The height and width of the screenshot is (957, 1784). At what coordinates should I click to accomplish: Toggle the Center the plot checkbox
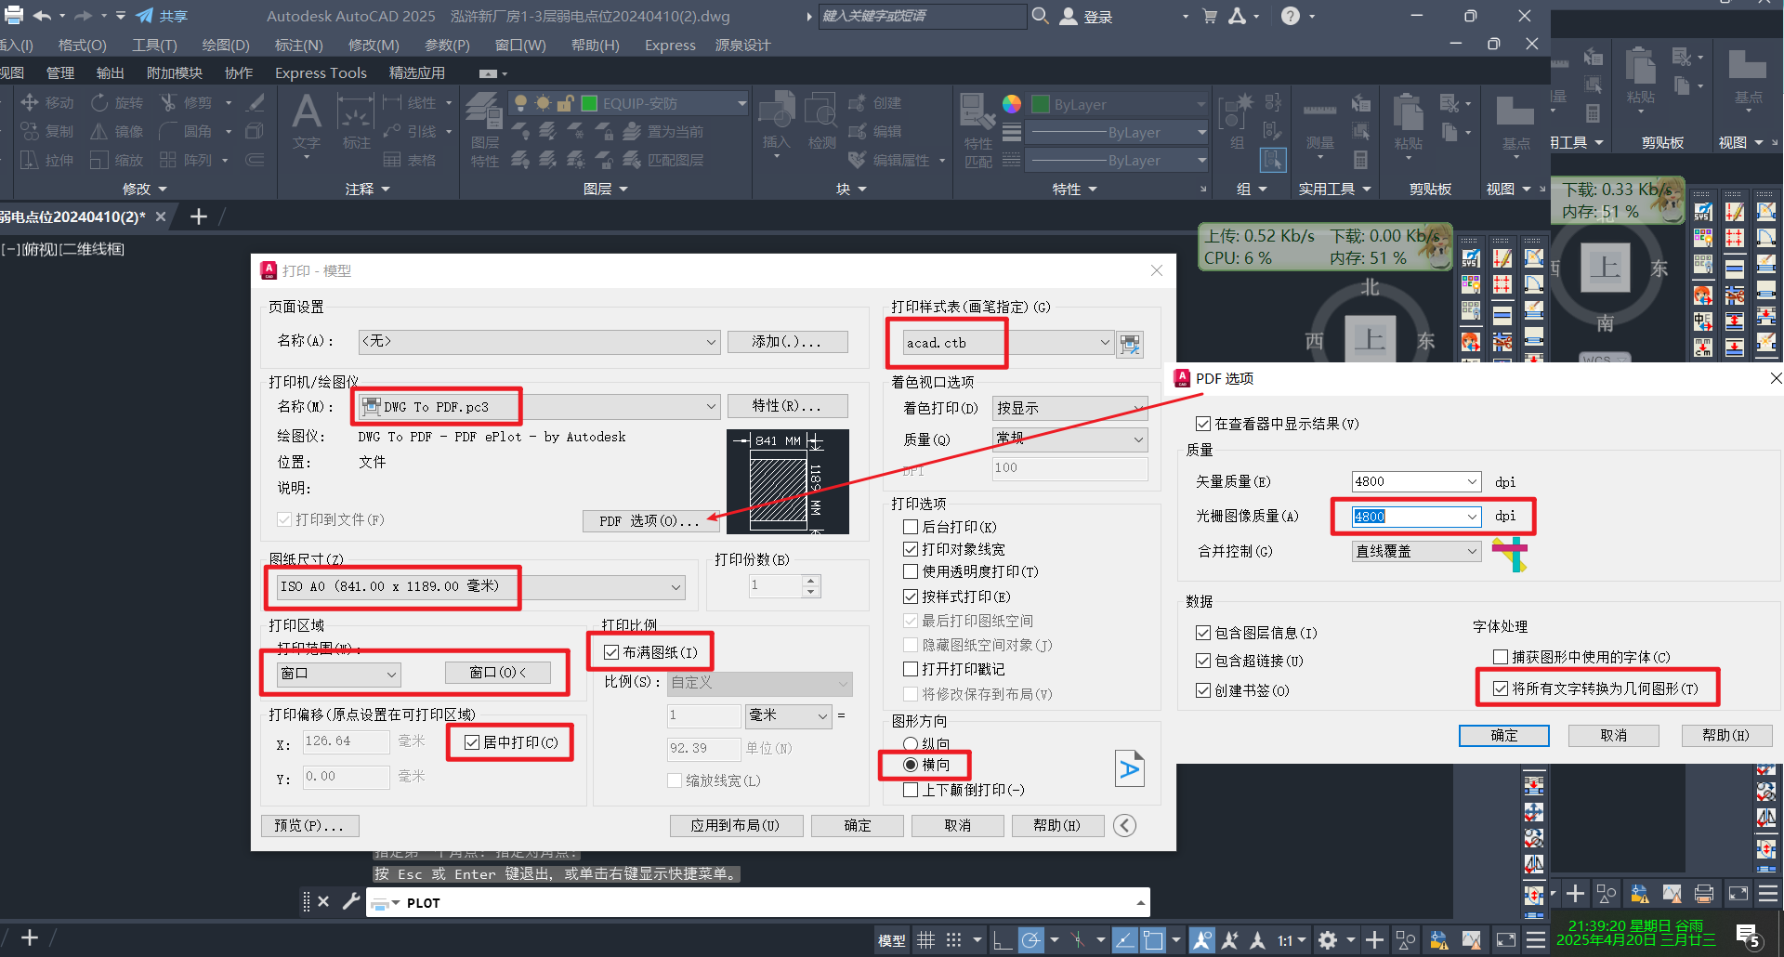(x=472, y=742)
